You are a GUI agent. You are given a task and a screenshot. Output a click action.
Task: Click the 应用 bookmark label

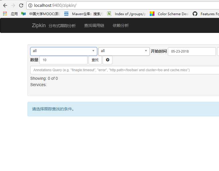(14, 14)
